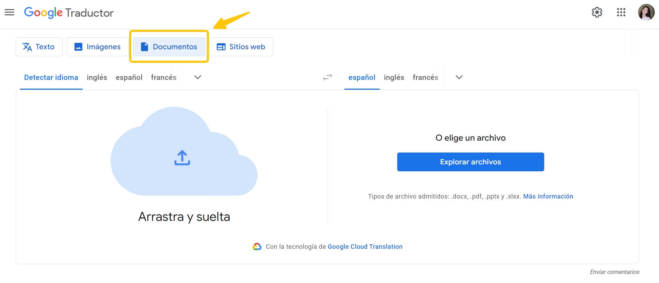Swap source and target languages

coord(328,77)
